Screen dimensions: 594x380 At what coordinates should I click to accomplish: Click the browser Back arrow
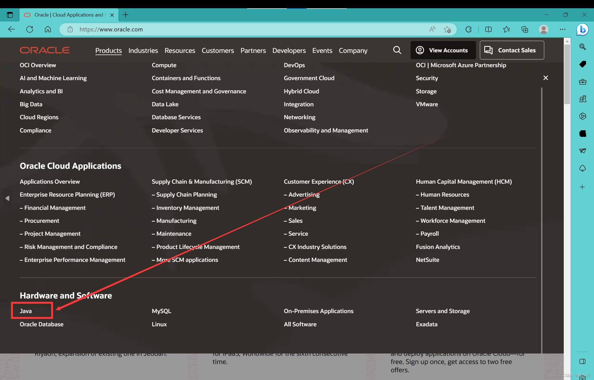click(x=12, y=29)
